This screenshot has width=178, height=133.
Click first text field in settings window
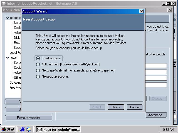pos(156,66)
